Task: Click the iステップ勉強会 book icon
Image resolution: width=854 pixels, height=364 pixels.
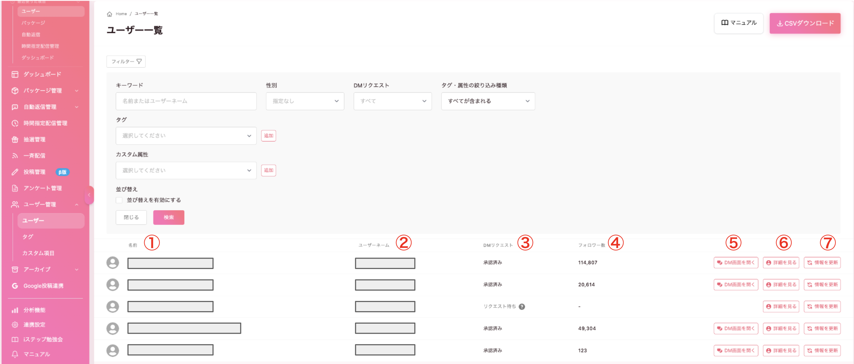Action: pos(15,339)
